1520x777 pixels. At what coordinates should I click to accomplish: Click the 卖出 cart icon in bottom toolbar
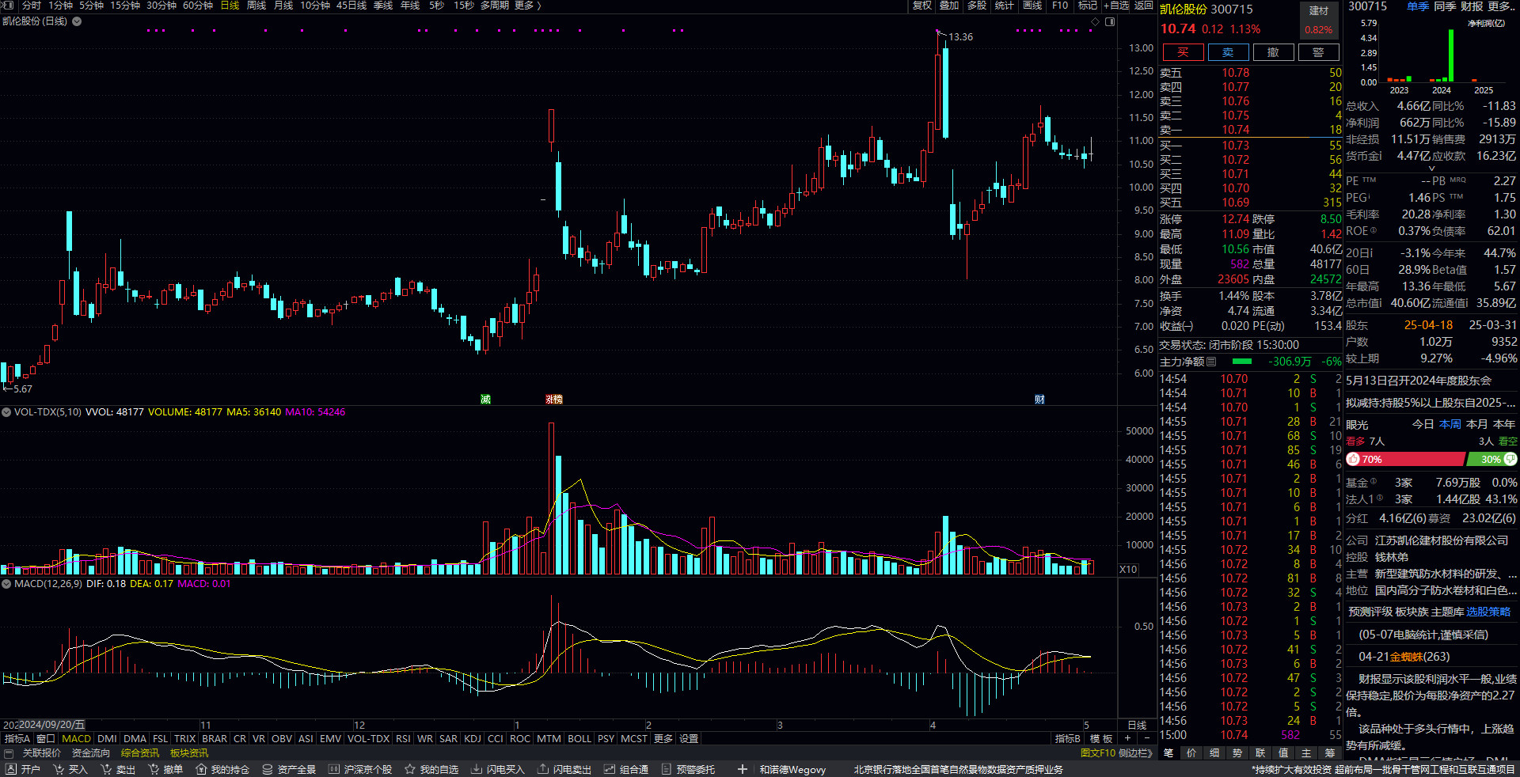[x=105, y=769]
